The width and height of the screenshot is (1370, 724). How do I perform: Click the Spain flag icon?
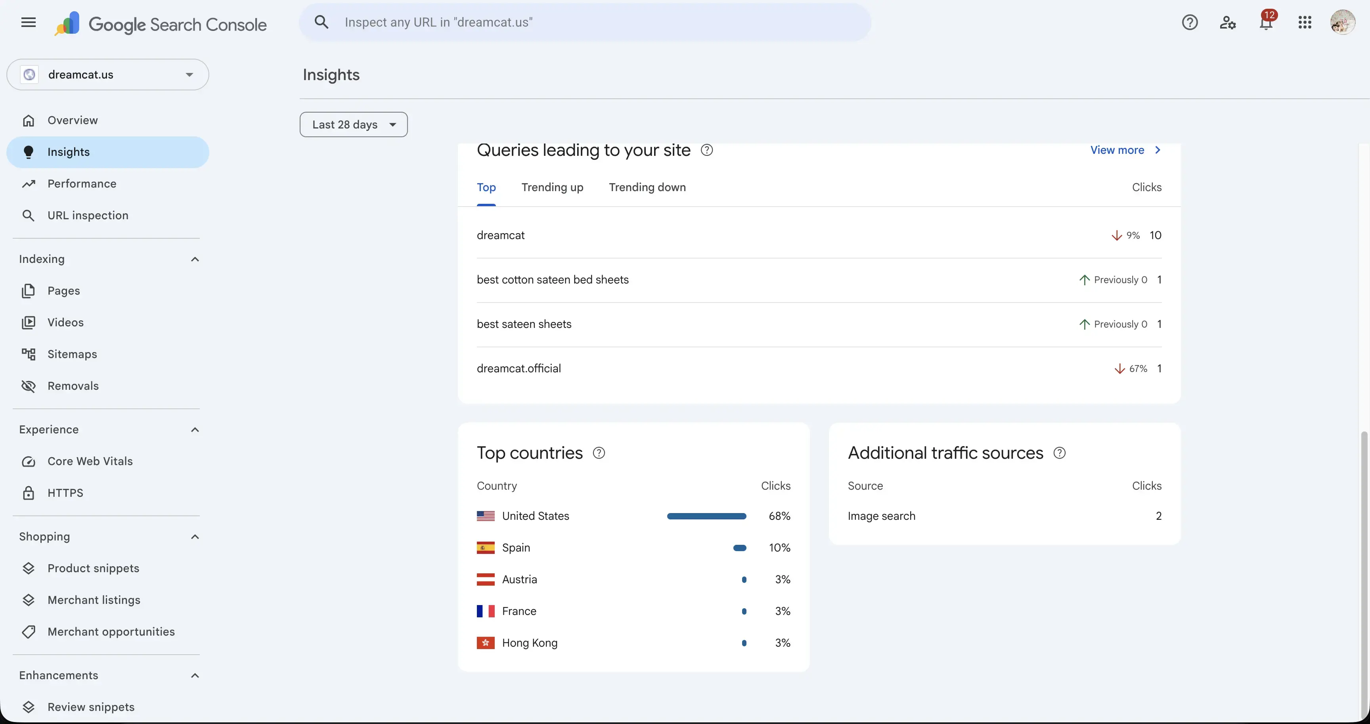point(486,548)
